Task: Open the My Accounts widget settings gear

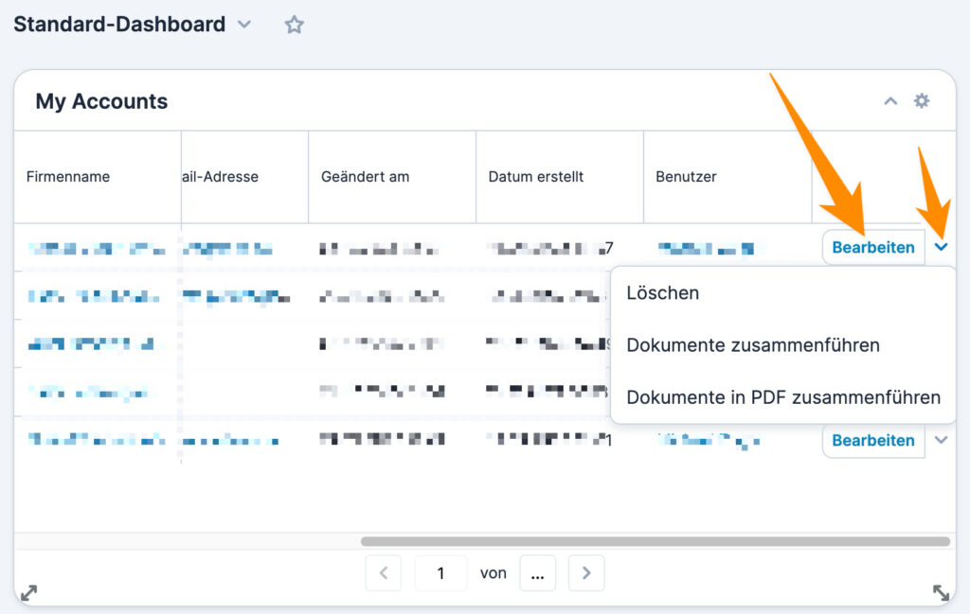Action: pyautogui.click(x=922, y=100)
